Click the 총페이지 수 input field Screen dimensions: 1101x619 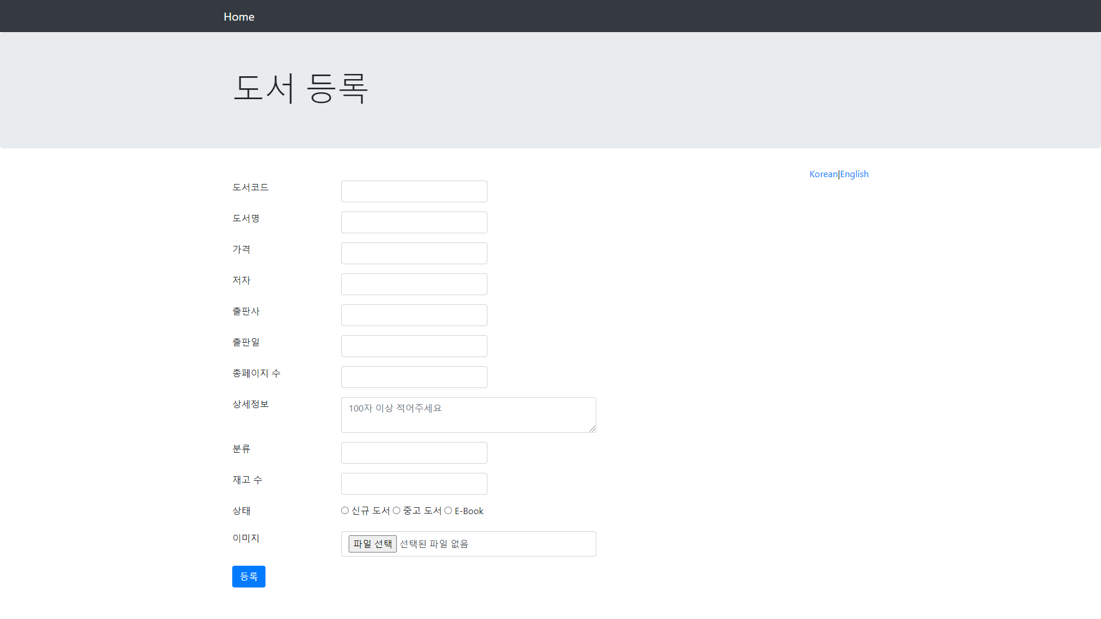point(414,377)
